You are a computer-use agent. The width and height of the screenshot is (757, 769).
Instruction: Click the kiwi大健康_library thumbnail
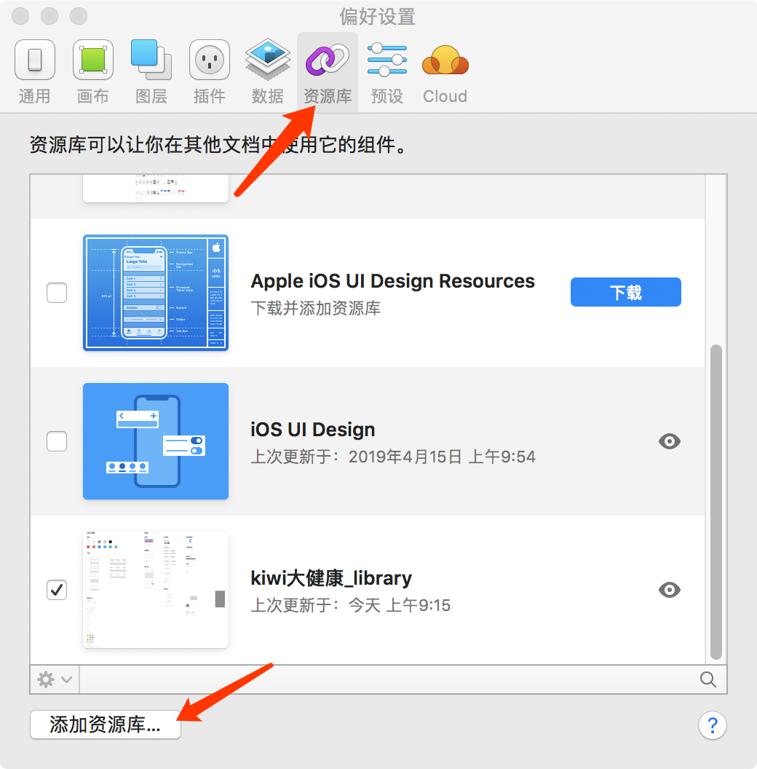tap(156, 590)
